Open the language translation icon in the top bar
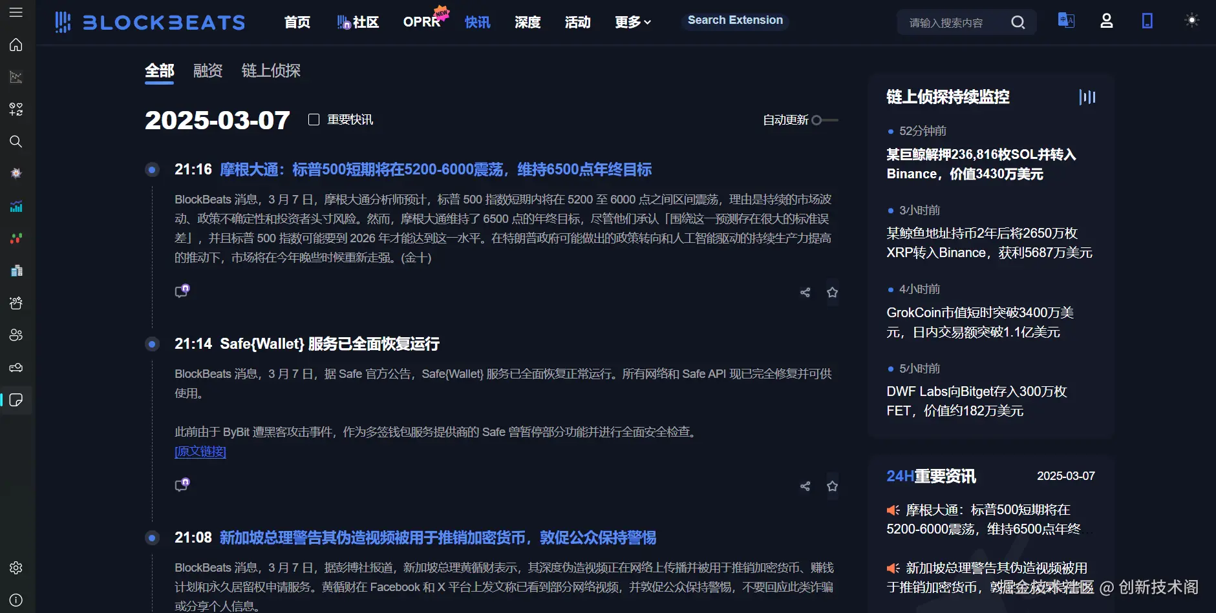The image size is (1216, 613). click(1065, 21)
